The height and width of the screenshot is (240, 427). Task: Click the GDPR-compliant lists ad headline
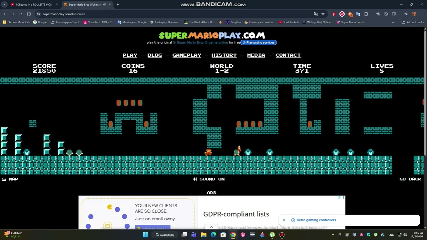click(236, 214)
